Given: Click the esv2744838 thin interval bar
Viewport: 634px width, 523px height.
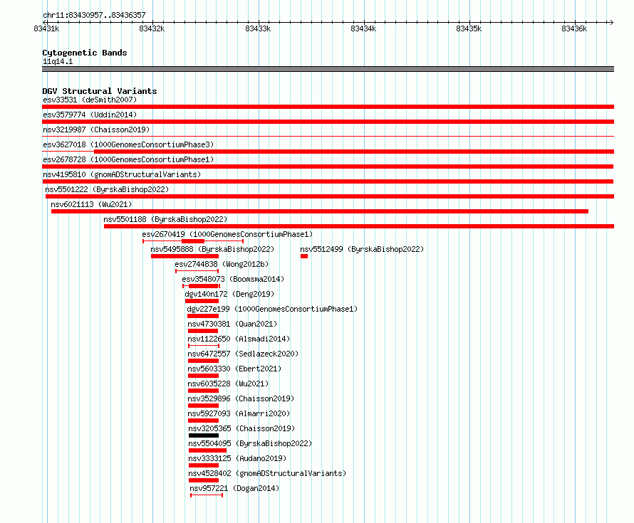Looking at the screenshot, I should tap(197, 271).
